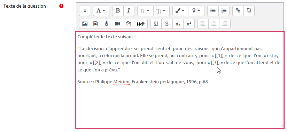Click the line 'Compléter le texte suivant :'
The width and height of the screenshot is (287, 132).
pos(107,37)
